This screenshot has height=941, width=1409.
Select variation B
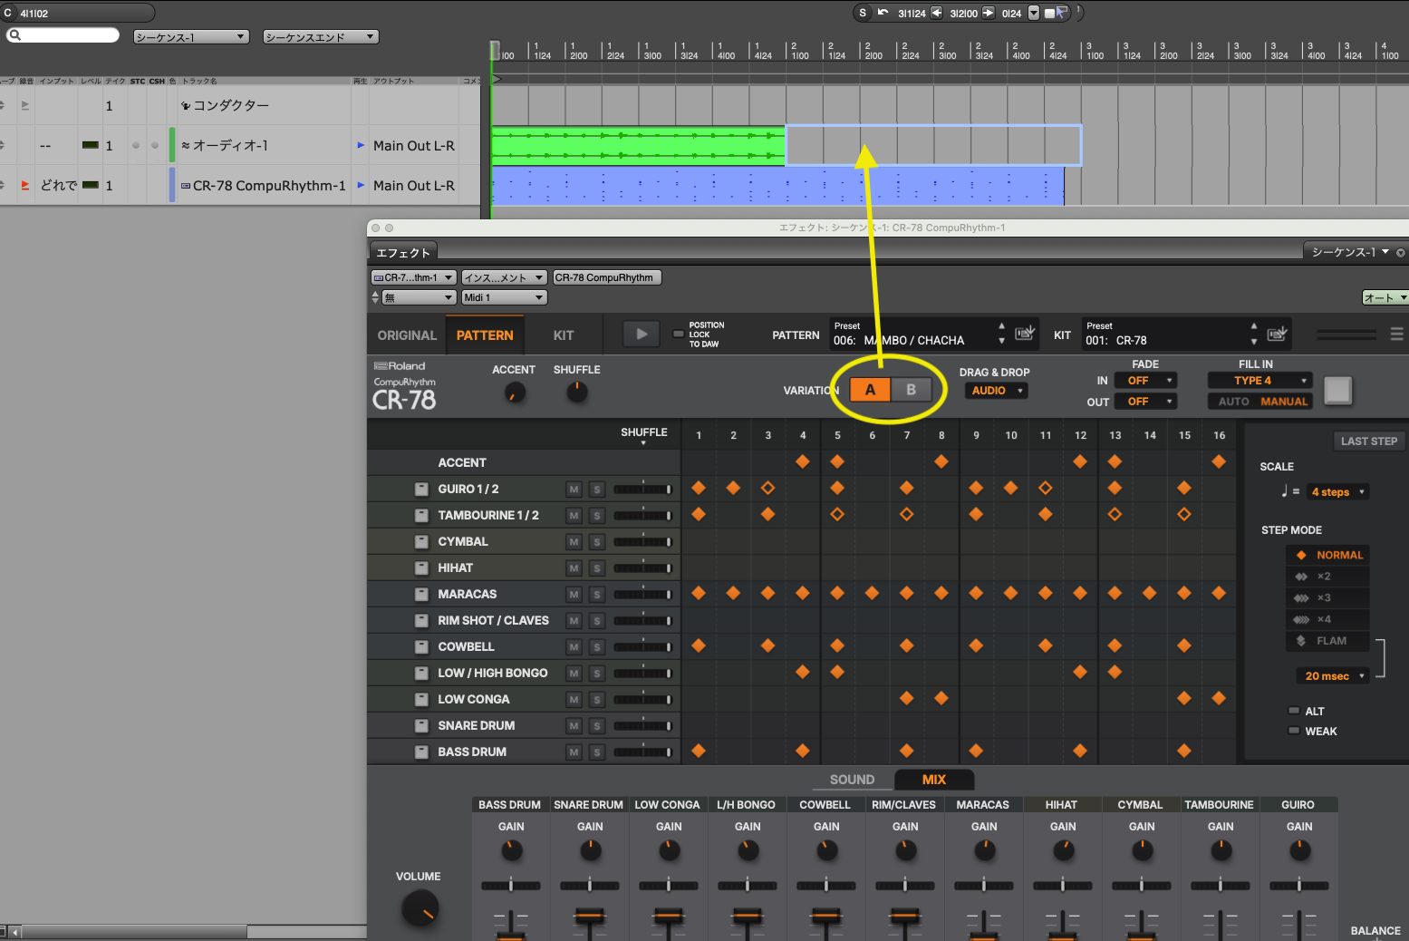click(911, 390)
